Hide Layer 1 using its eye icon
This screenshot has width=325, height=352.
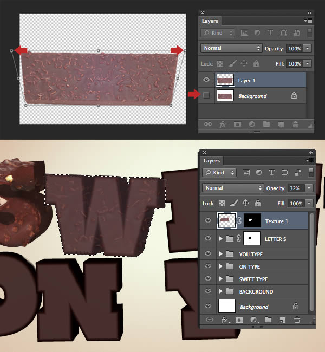click(x=206, y=80)
